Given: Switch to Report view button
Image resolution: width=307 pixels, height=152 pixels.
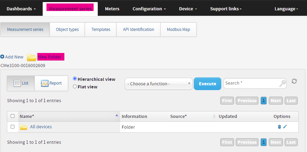Looking at the screenshot, I should [x=51, y=83].
